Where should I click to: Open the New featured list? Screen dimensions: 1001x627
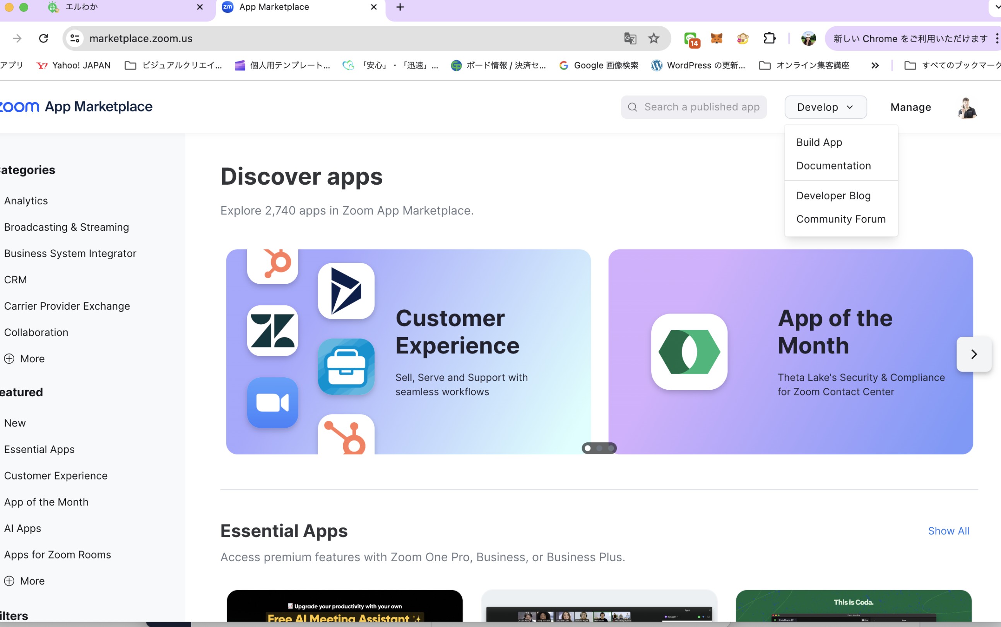coord(15,423)
